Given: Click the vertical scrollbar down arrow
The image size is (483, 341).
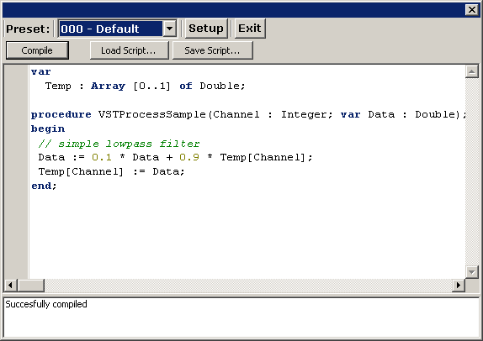Looking at the screenshot, I should [471, 272].
